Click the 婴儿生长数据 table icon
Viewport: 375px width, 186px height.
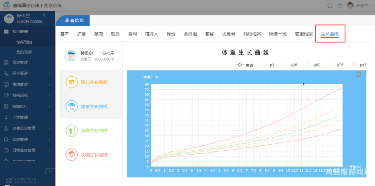[x=71, y=82]
